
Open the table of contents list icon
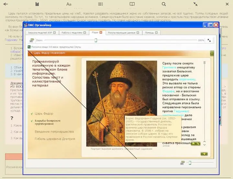pos(100,4)
